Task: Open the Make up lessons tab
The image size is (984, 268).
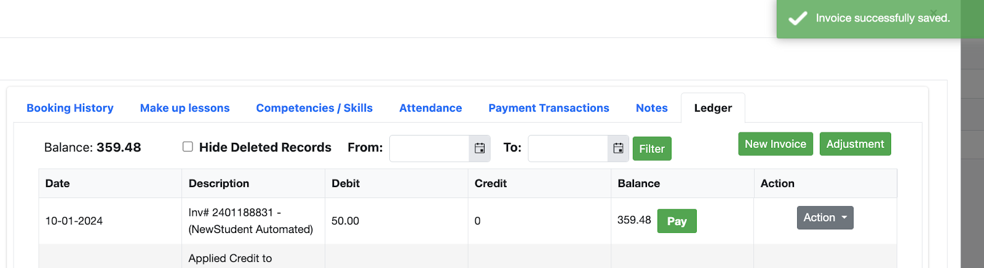Action: pos(184,108)
